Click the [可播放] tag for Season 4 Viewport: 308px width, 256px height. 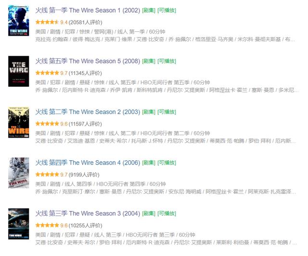pyautogui.click(x=167, y=163)
